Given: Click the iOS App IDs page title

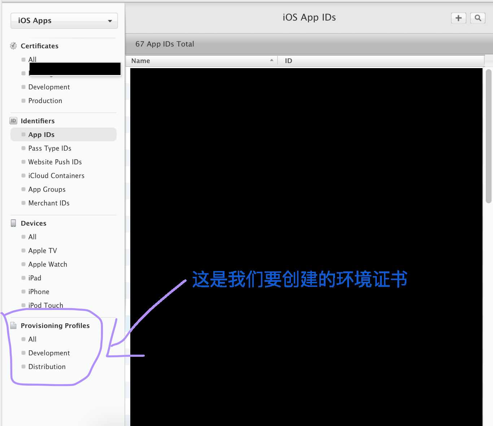Looking at the screenshot, I should pos(309,17).
